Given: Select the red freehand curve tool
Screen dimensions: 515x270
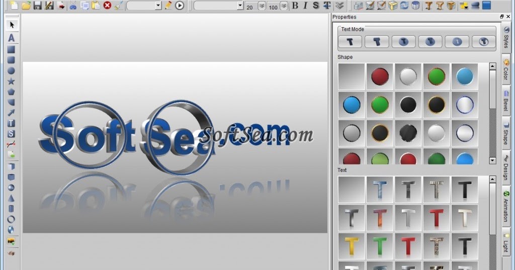Looking at the screenshot, I should coord(11,144).
